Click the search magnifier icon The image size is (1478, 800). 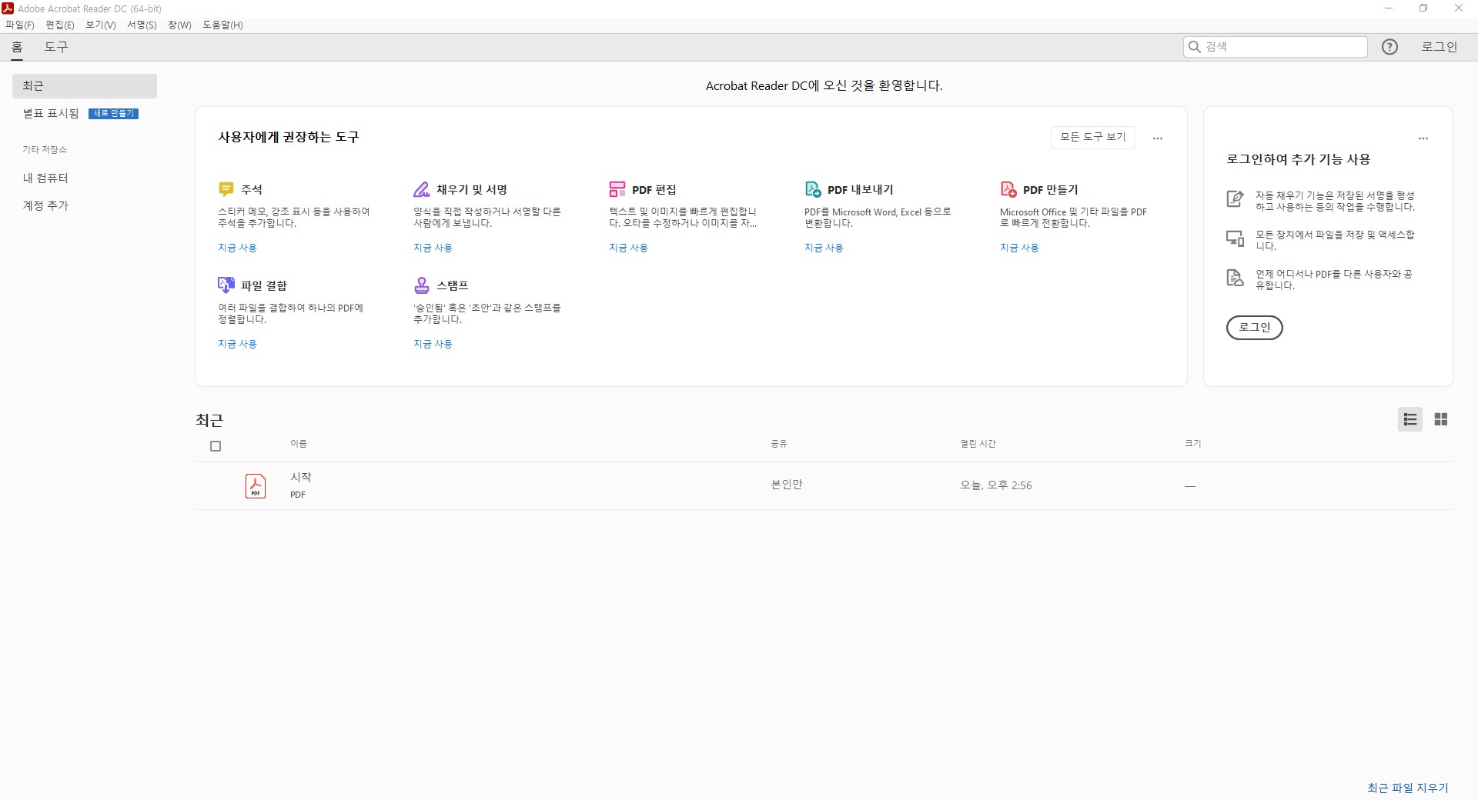(x=1195, y=47)
